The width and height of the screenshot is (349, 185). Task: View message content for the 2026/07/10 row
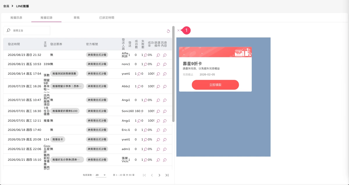point(165,100)
